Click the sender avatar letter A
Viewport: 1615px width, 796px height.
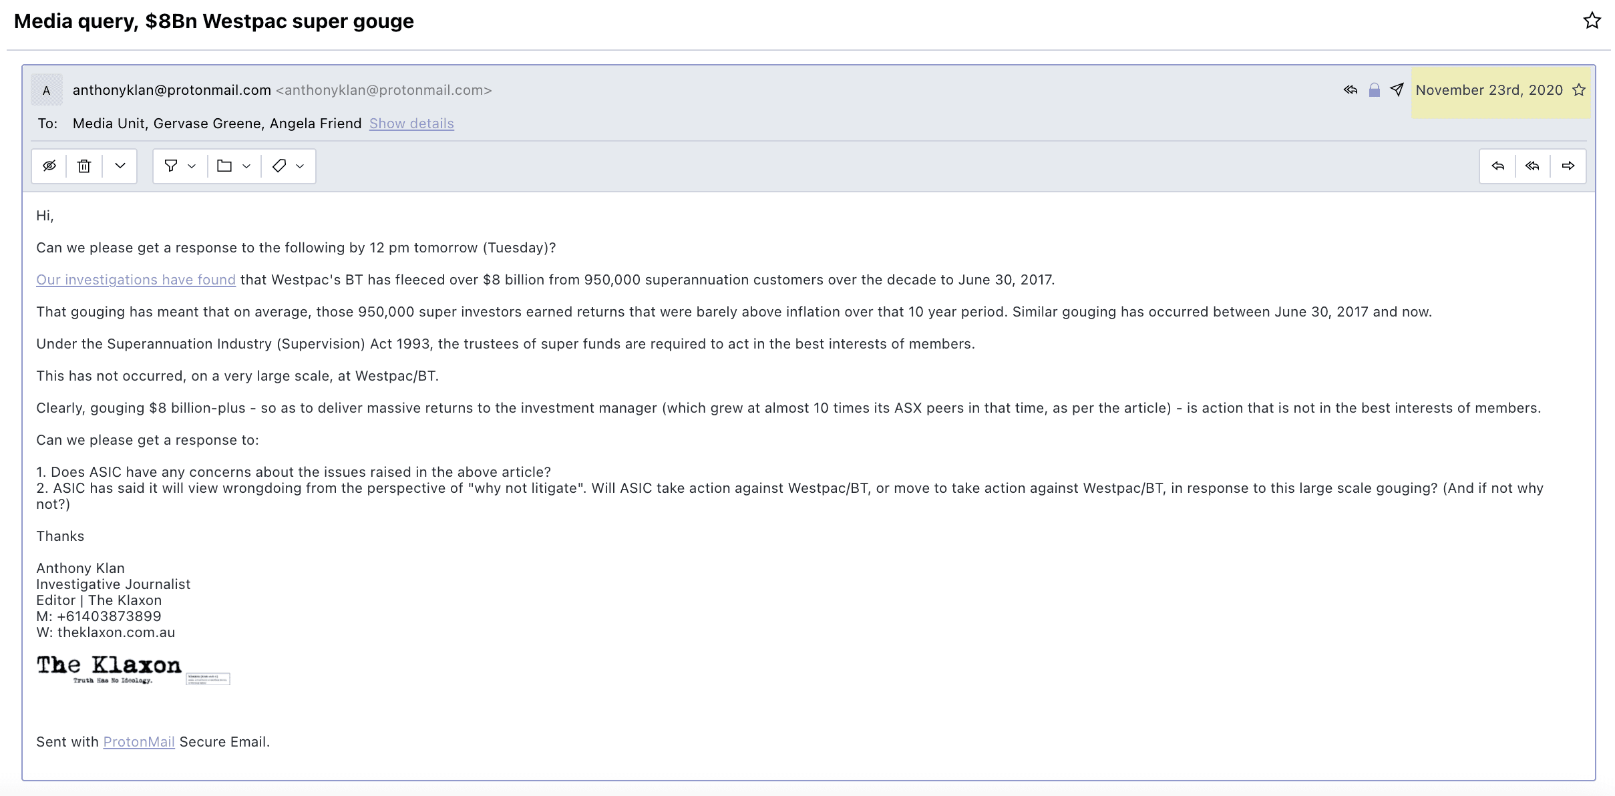(x=47, y=90)
